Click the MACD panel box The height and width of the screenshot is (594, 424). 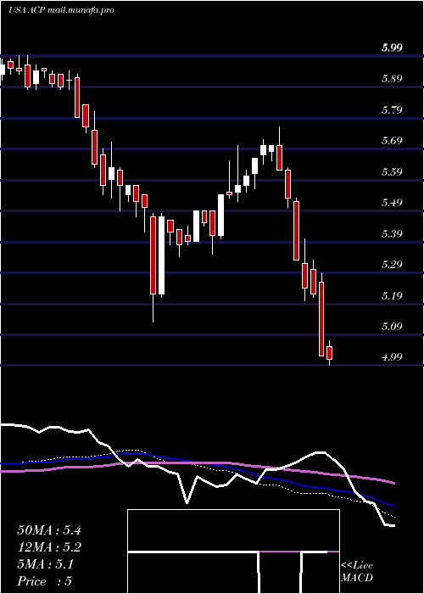point(233,552)
